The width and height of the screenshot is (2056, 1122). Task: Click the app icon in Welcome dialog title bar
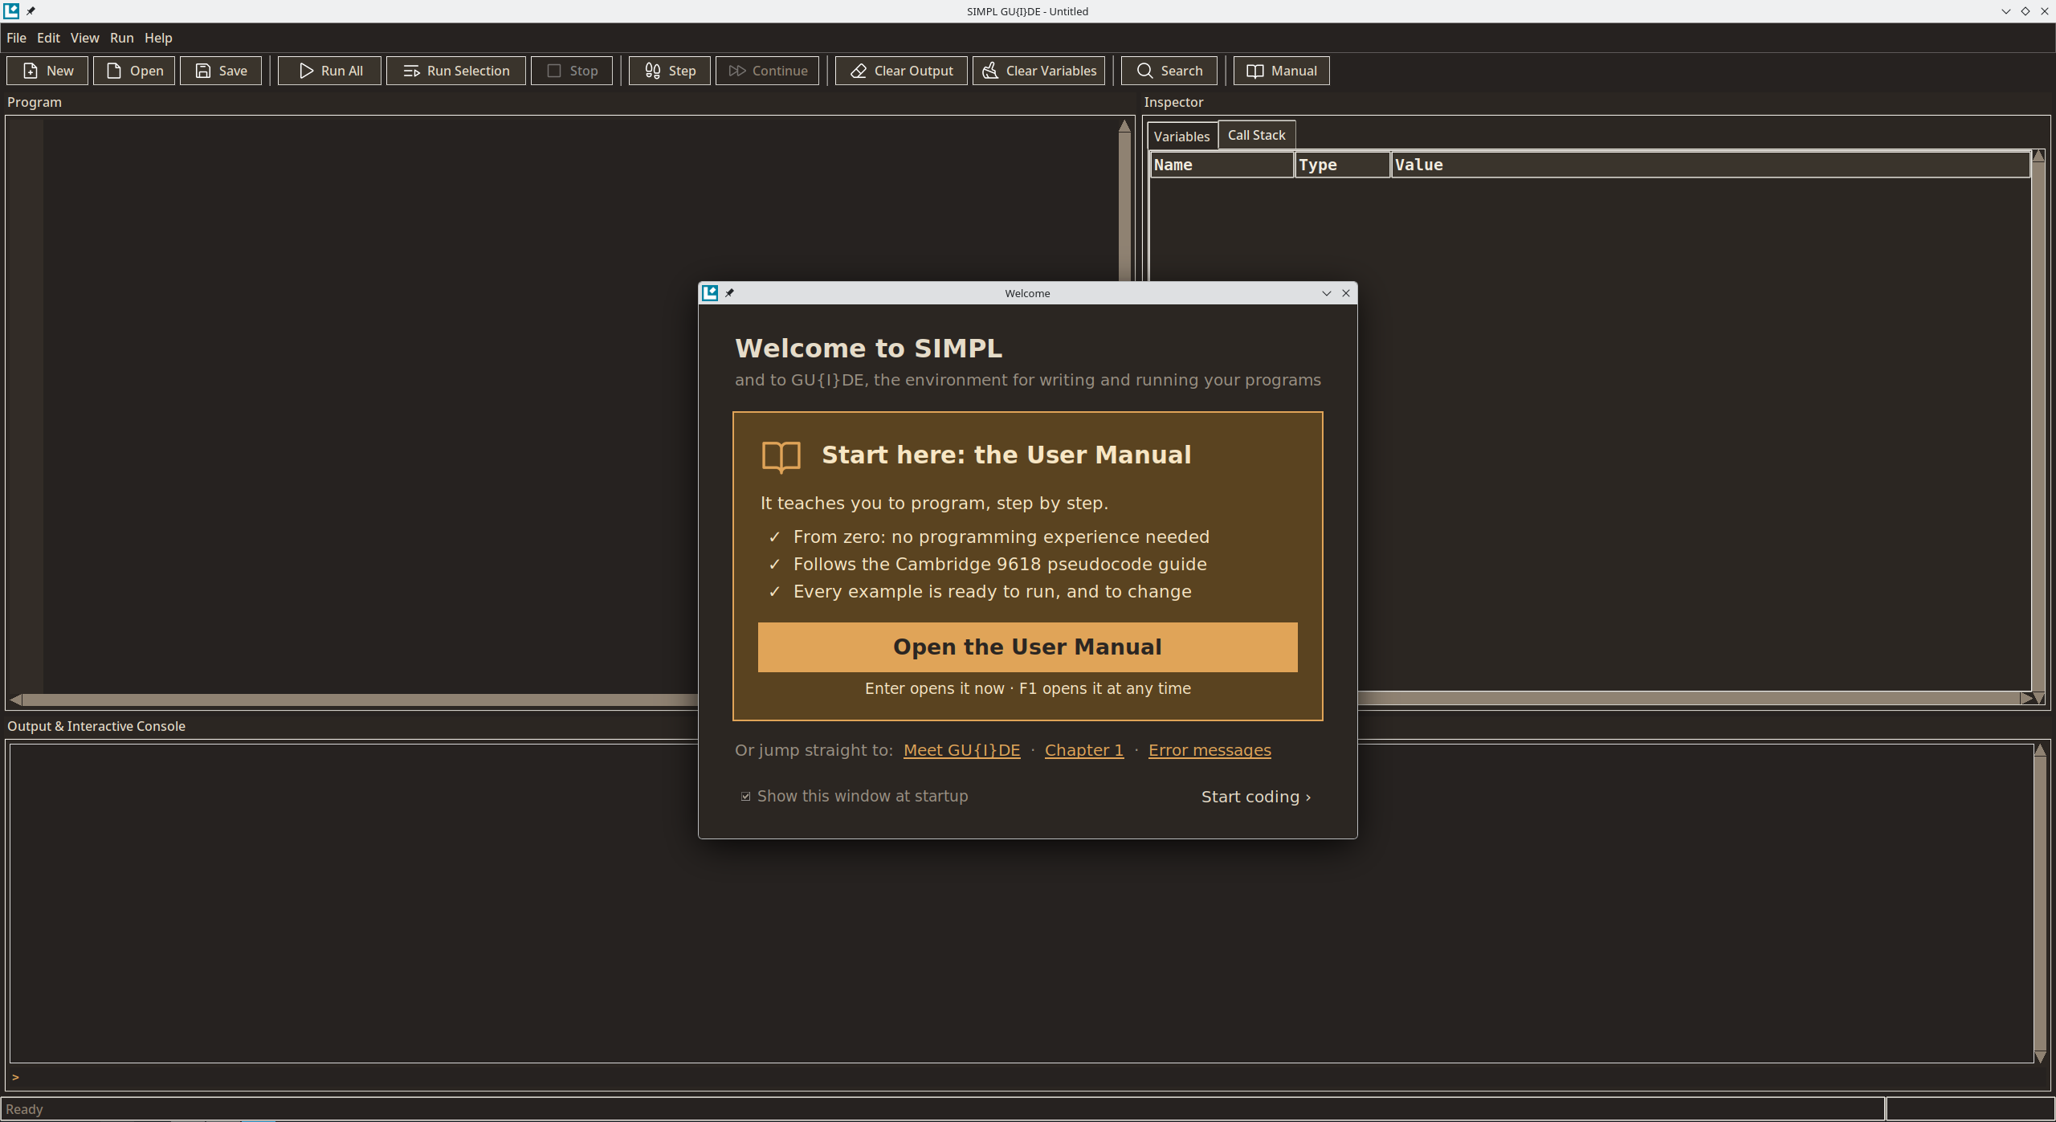click(x=710, y=293)
